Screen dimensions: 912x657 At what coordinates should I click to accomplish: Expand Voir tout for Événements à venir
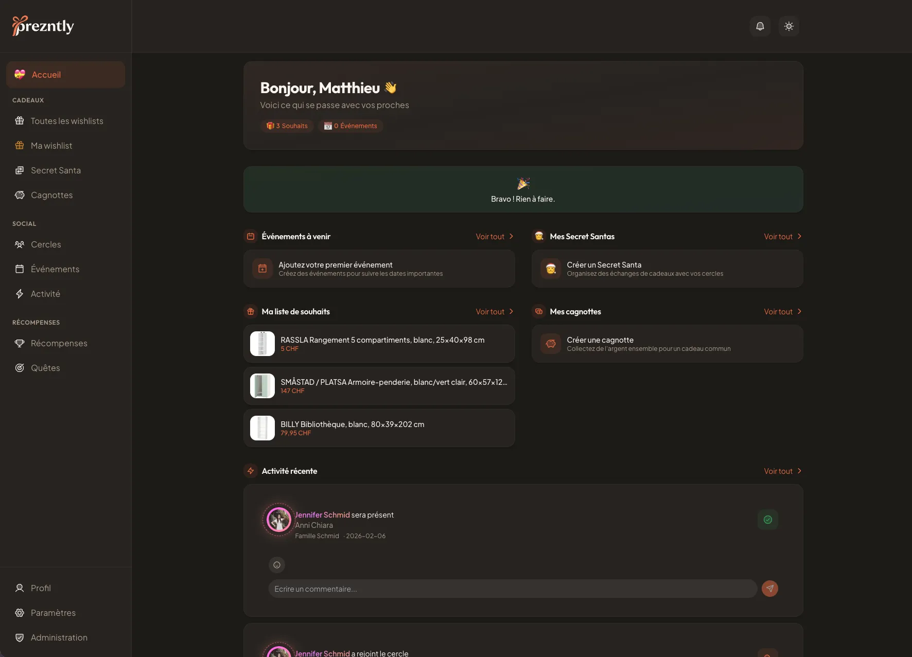tap(494, 236)
